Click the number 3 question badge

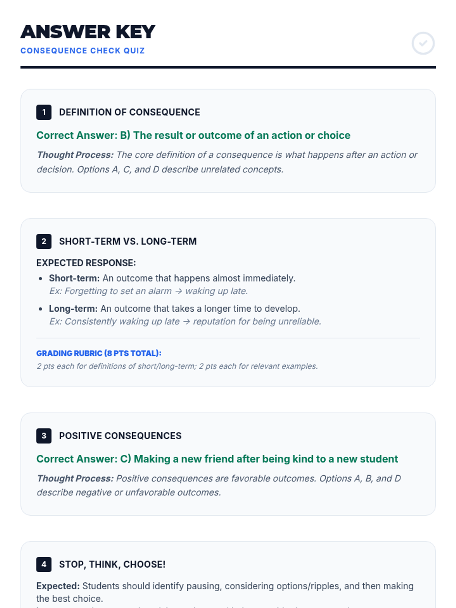click(44, 436)
